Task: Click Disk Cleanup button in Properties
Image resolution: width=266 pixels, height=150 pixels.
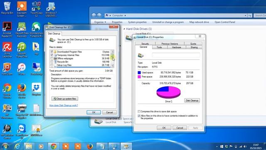Action: (192, 100)
